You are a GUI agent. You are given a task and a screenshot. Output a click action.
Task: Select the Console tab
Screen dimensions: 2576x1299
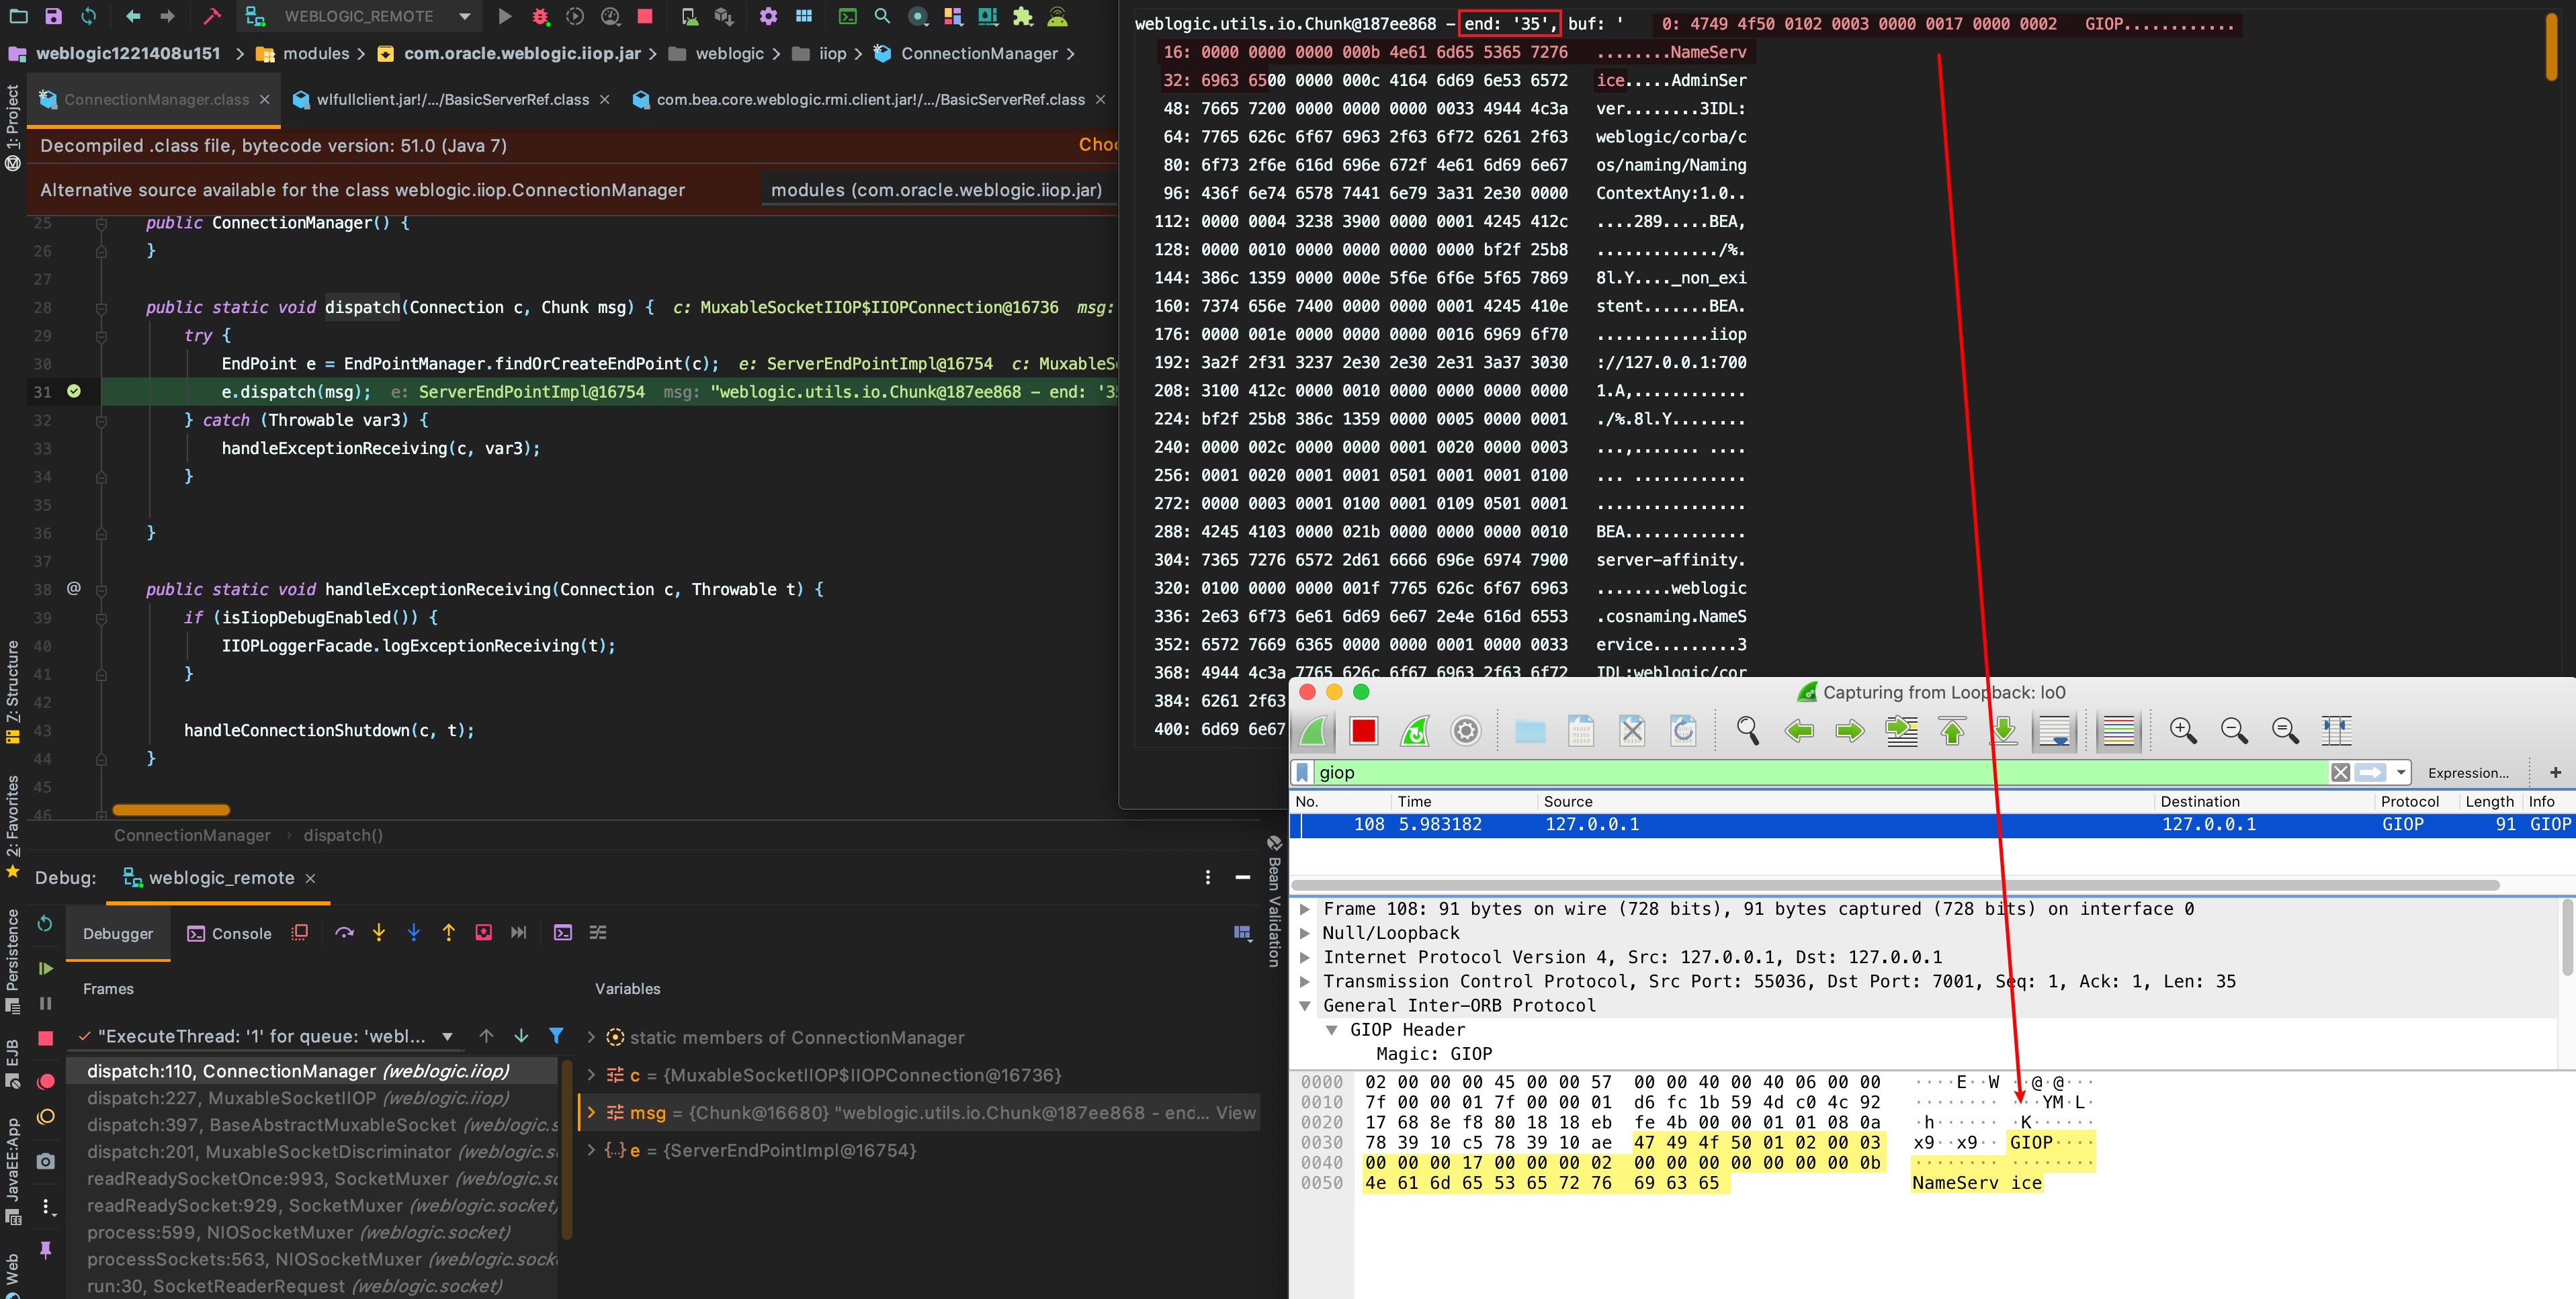(x=230, y=933)
